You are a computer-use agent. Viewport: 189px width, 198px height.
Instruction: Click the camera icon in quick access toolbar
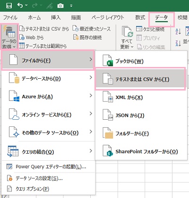coord(60,6)
